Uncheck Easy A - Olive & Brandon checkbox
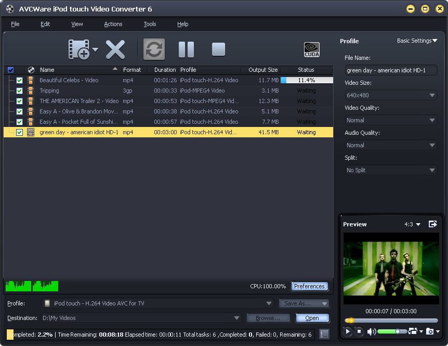 pyautogui.click(x=19, y=111)
